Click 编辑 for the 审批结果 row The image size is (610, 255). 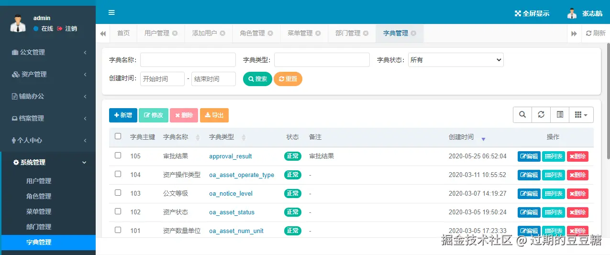coord(529,156)
